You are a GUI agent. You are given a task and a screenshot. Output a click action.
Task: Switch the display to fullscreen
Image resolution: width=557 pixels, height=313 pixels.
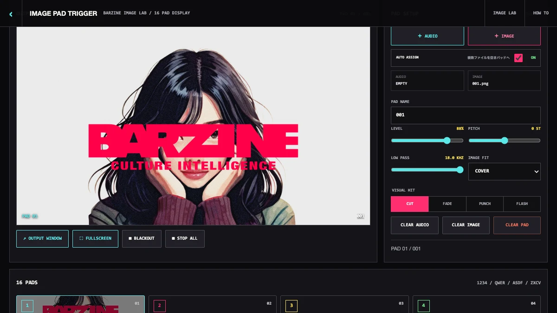[95, 238]
